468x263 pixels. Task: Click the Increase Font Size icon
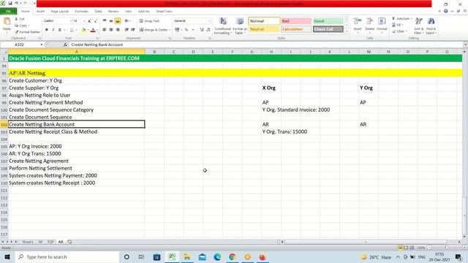coord(89,21)
